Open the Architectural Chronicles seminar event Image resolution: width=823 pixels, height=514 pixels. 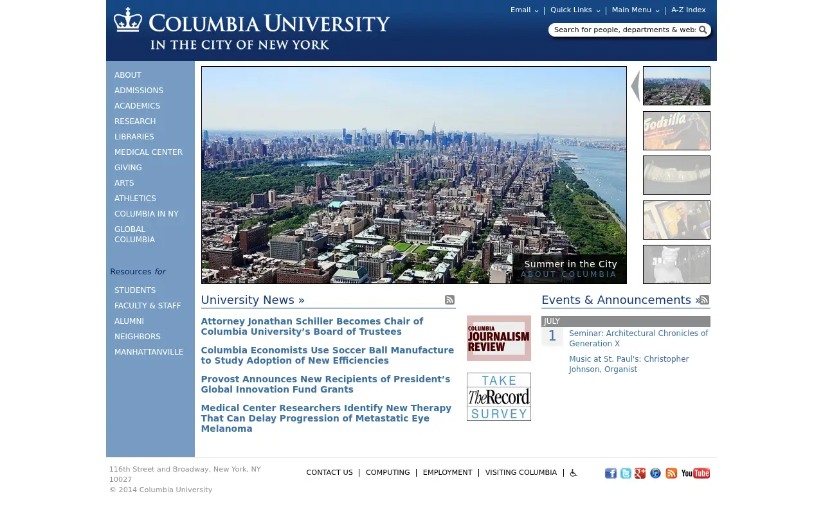coord(638,339)
